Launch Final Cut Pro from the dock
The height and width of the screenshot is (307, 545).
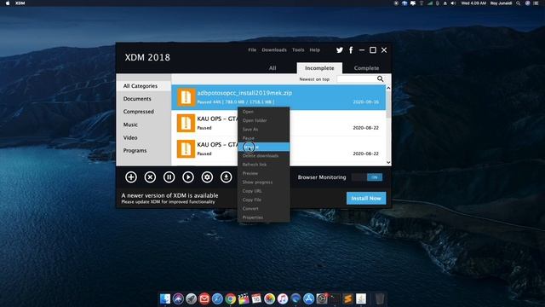coord(244,298)
